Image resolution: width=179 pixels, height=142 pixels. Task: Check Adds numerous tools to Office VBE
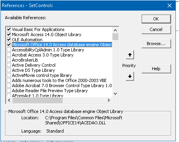tap(9, 80)
